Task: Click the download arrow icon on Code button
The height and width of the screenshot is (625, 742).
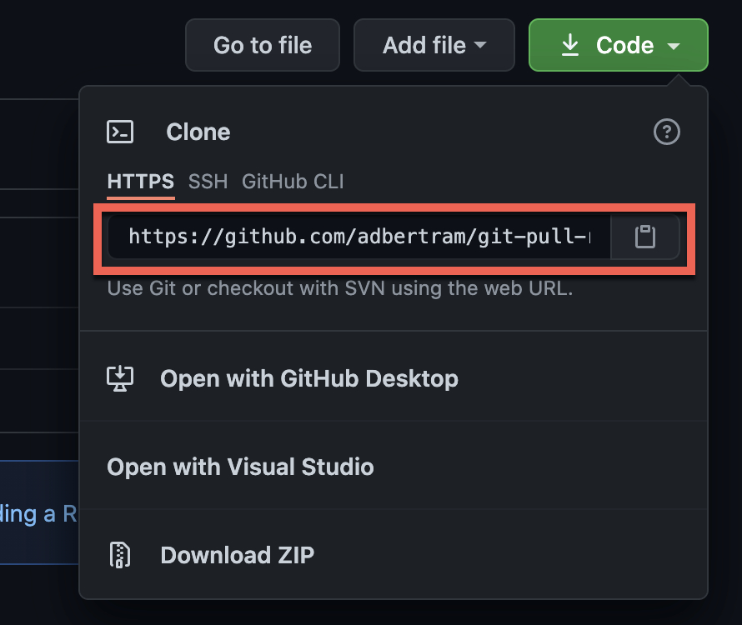Action: [x=570, y=45]
